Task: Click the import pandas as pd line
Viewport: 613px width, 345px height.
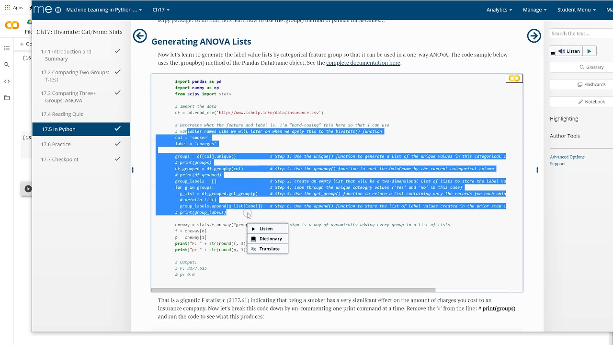Action: point(198,81)
